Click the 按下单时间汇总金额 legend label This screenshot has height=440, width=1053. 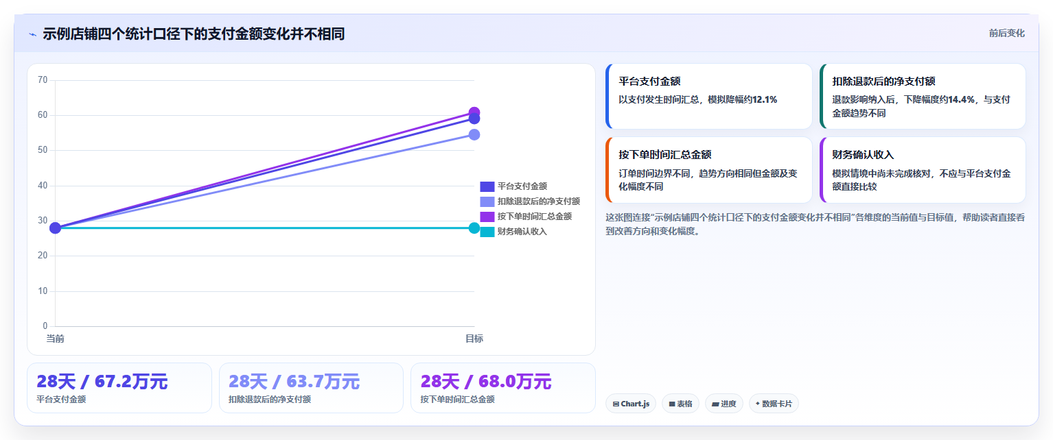(x=535, y=217)
